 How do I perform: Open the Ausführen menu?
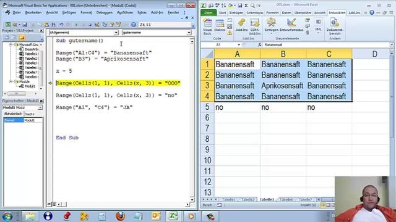(x=125, y=12)
